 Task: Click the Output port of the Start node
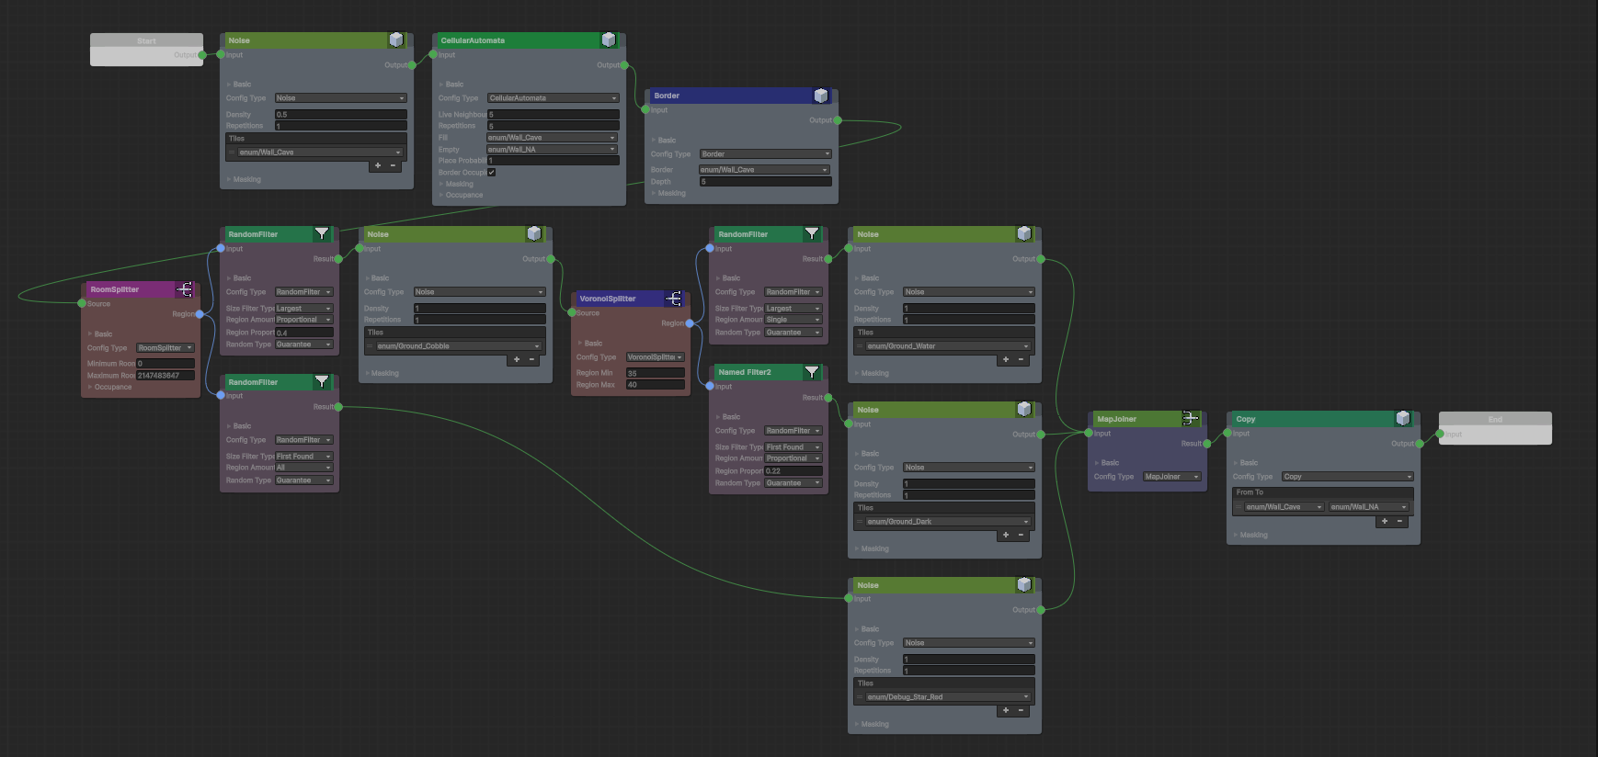click(x=202, y=55)
